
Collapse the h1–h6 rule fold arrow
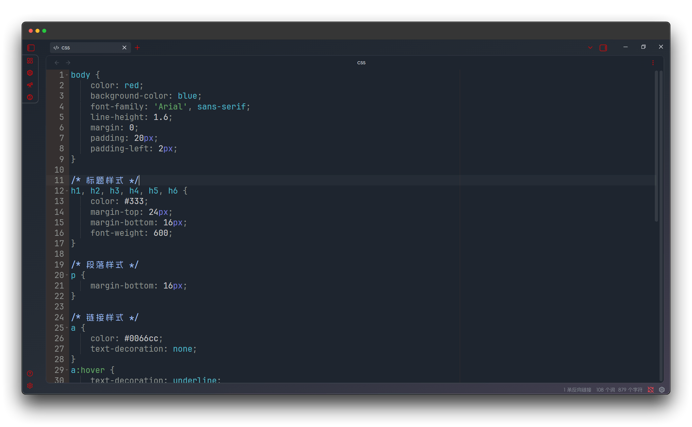tap(67, 191)
